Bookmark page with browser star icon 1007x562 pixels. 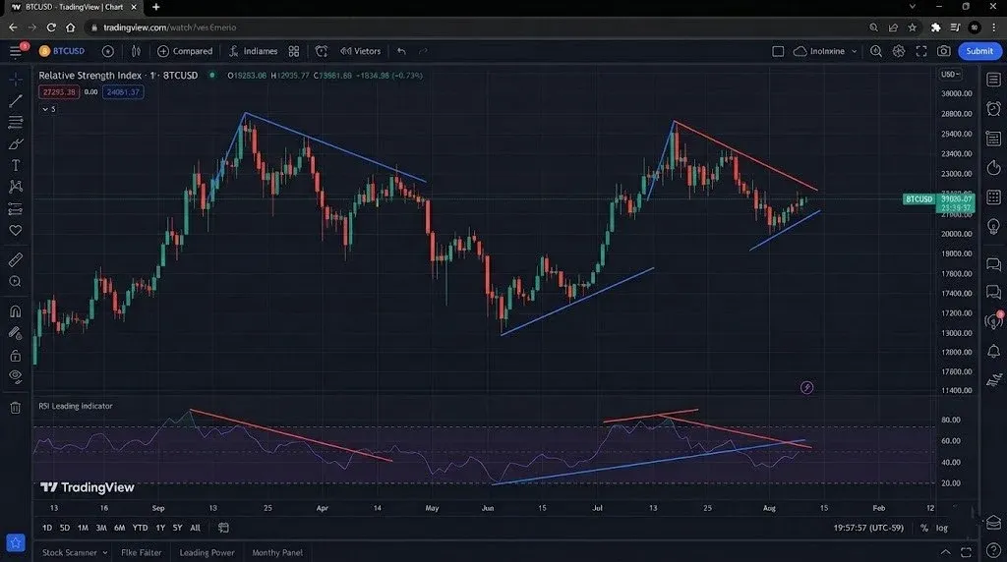913,28
